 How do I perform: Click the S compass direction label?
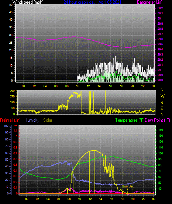pyautogui.click(x=162, y=103)
